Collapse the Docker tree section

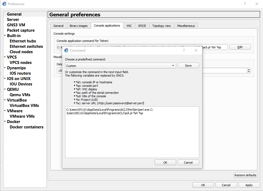[5, 122]
